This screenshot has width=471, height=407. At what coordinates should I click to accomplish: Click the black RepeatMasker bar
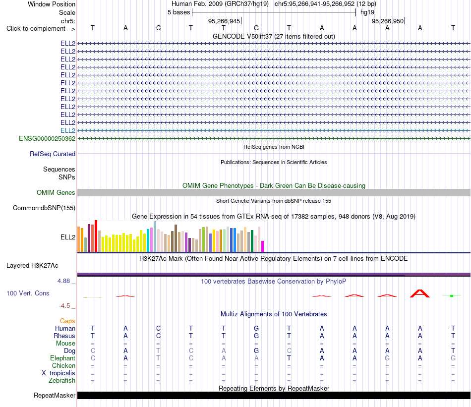click(274, 395)
